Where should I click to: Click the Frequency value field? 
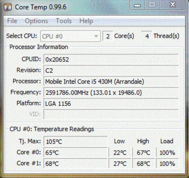[x=111, y=93]
